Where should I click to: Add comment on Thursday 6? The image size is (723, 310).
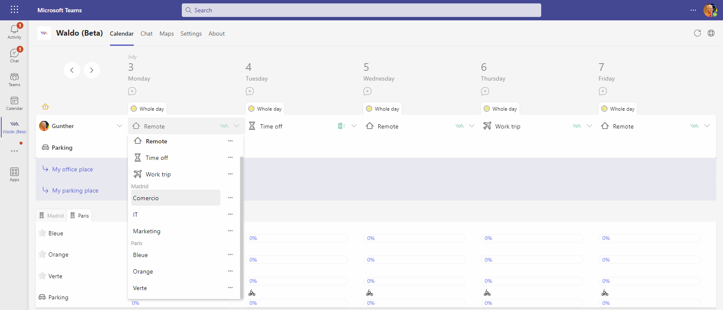coord(485,91)
